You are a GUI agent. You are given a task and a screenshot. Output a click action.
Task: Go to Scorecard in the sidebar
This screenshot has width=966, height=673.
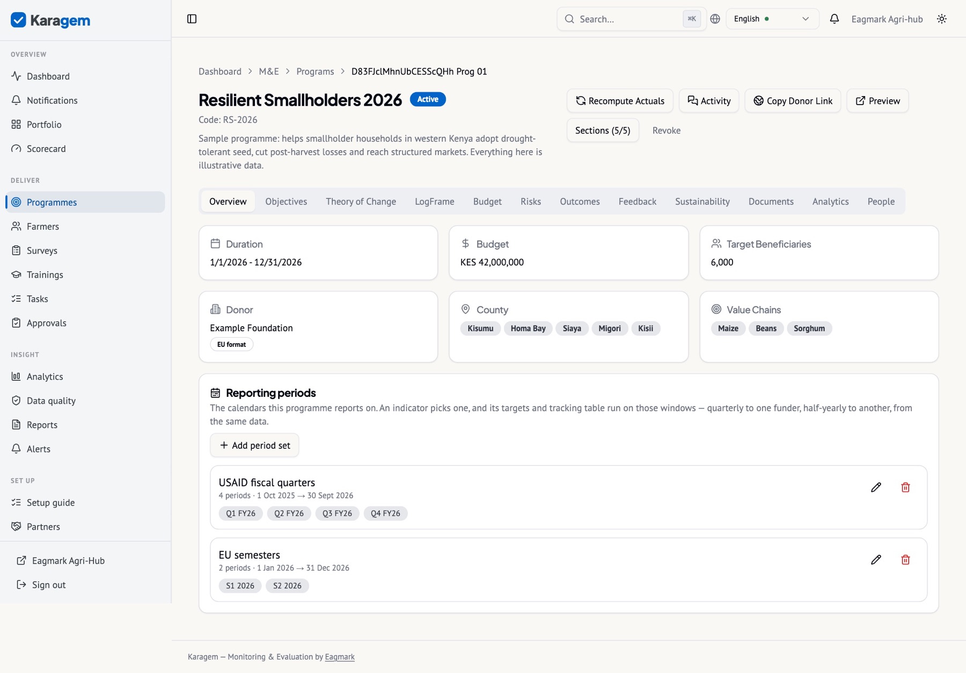[x=85, y=149]
